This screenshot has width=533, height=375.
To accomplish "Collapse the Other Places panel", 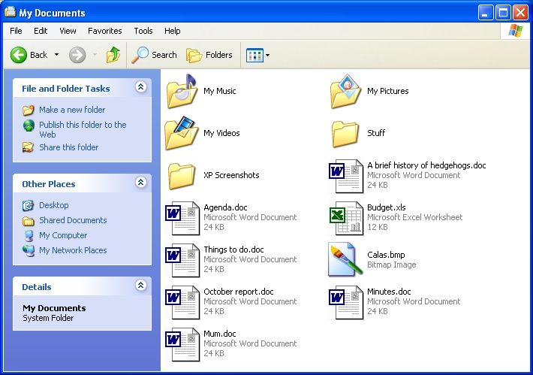I will (140, 183).
